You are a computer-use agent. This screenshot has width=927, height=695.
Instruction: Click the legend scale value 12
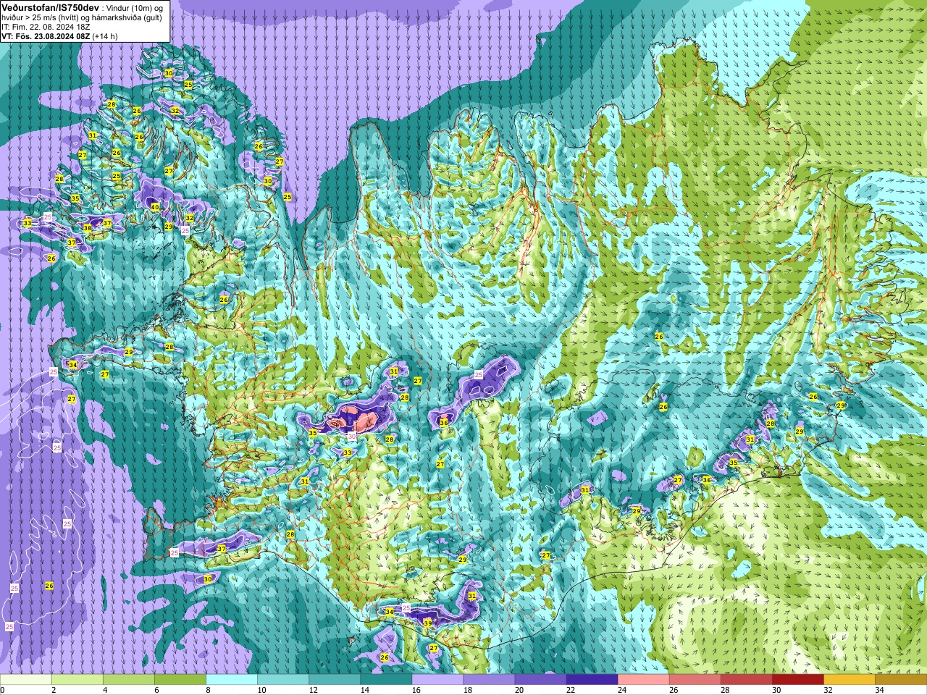pos(313,690)
